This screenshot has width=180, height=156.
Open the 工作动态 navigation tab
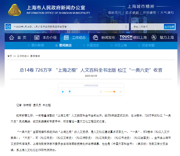point(75,38)
